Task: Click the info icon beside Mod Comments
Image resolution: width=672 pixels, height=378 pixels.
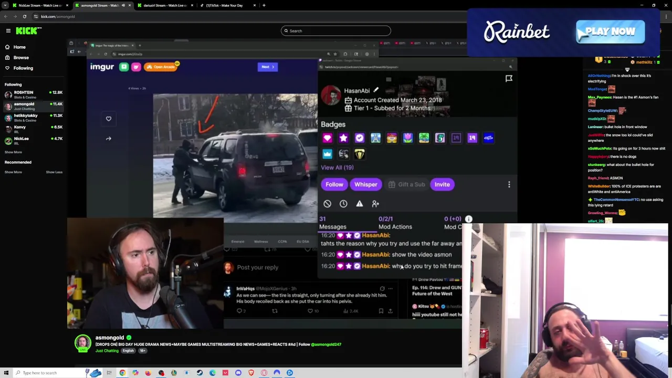Action: coord(469,219)
